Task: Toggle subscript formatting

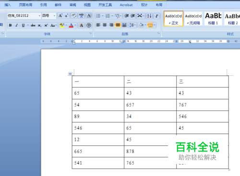Action: (x=39, y=25)
